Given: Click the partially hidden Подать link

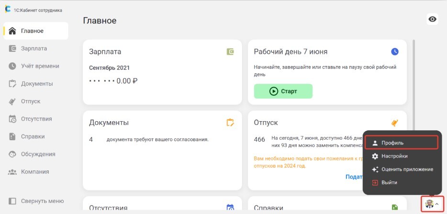Looking at the screenshot, I should [x=354, y=177].
